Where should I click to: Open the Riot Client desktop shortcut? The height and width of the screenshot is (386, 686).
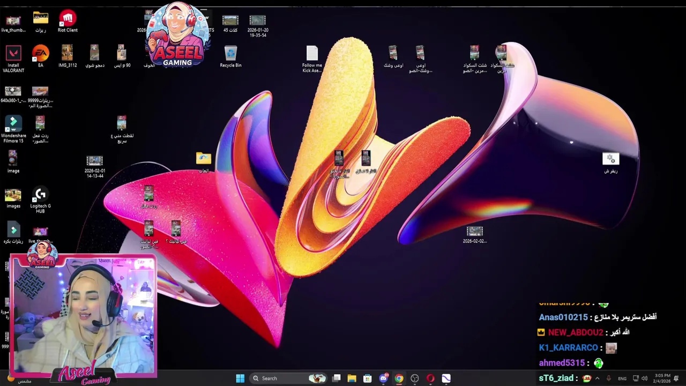(x=68, y=21)
